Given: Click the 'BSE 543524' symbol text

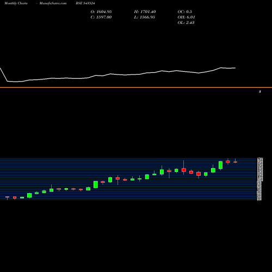Looking at the screenshot, I should pyautogui.click(x=85, y=3).
